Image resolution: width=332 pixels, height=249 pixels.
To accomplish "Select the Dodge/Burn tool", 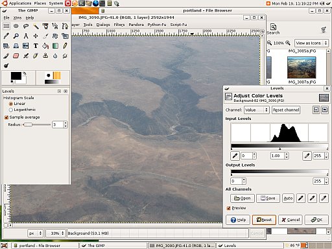I will [6, 65].
